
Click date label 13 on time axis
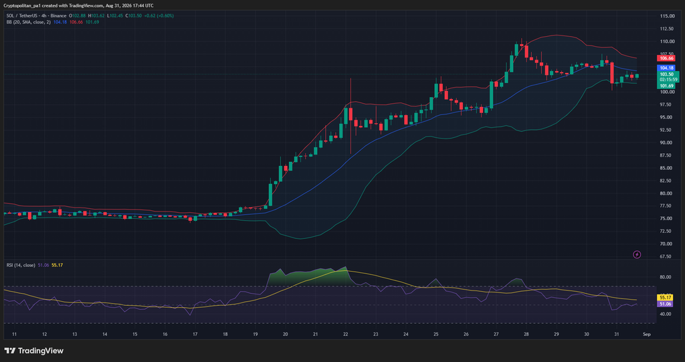tap(75, 334)
